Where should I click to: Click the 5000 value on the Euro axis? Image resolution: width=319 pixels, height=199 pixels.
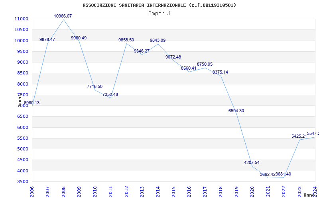tap(23, 149)
